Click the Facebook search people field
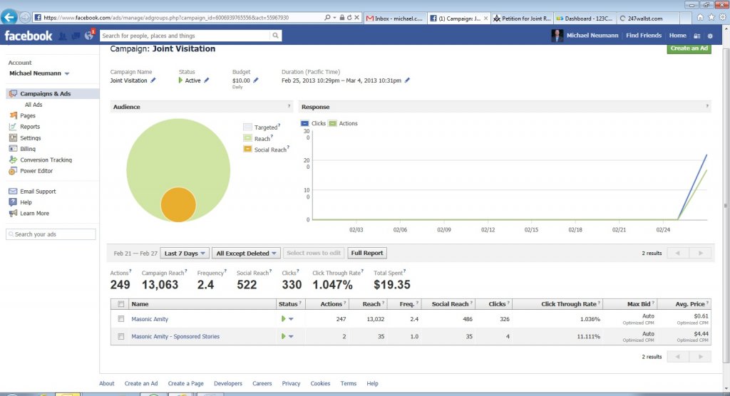 point(185,36)
